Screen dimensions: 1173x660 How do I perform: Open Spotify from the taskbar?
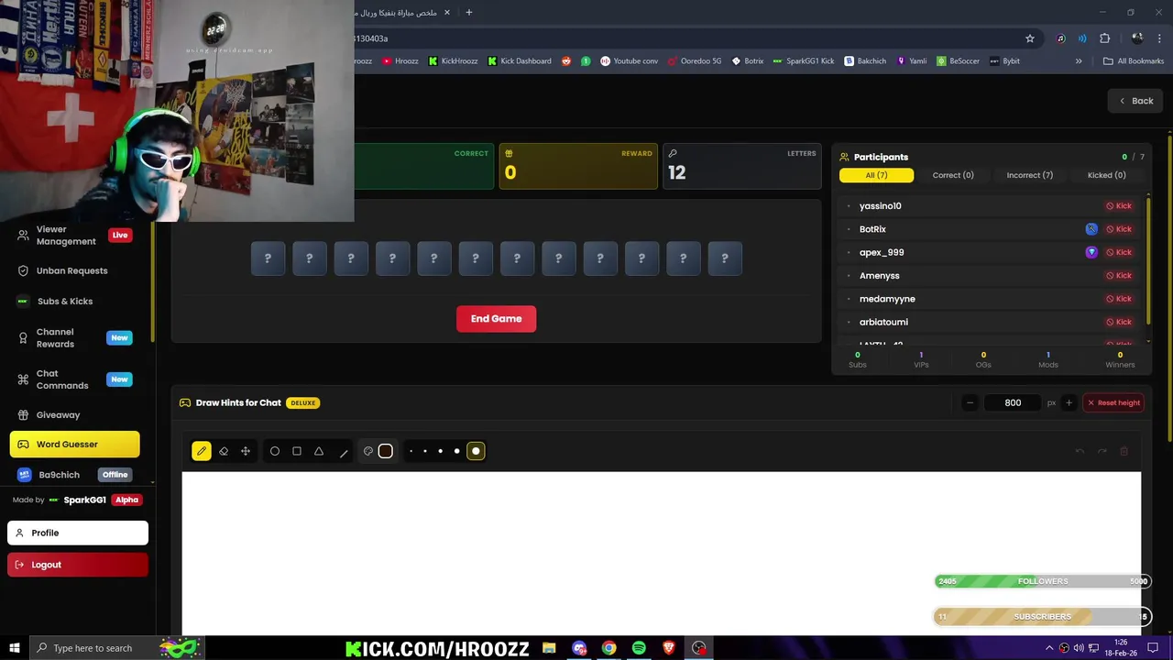(x=639, y=648)
